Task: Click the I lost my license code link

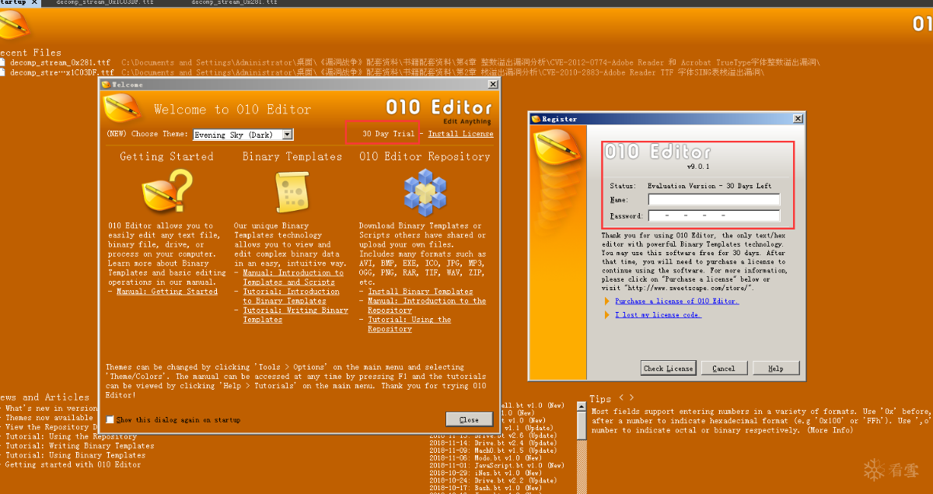Action: (x=658, y=315)
